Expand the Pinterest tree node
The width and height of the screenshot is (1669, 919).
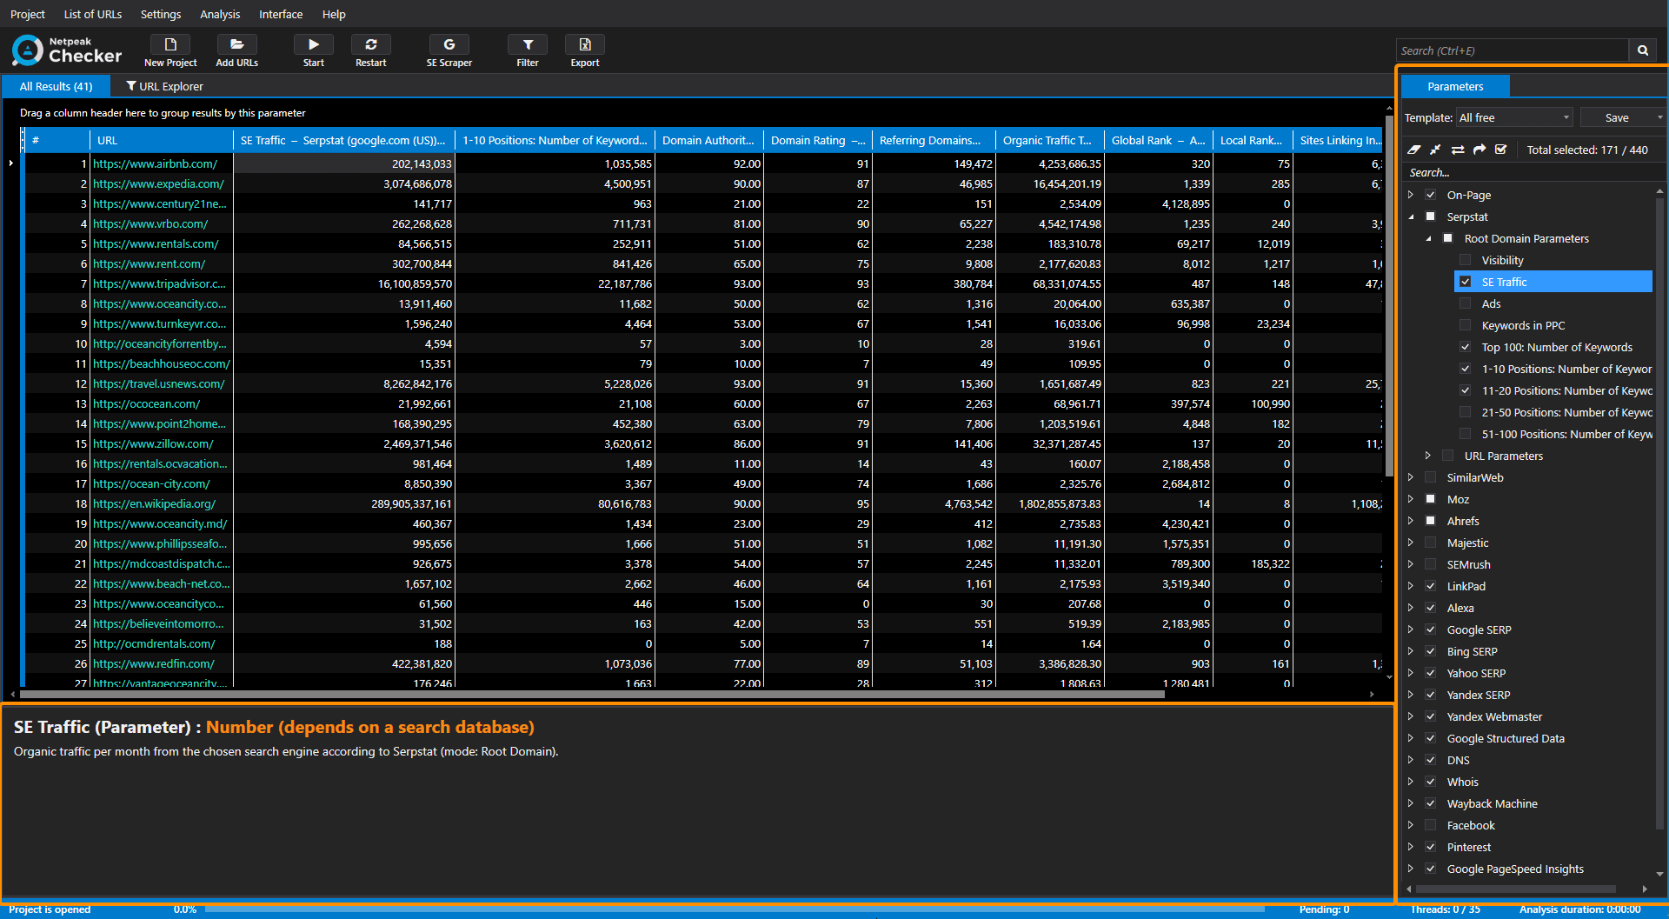[x=1411, y=847]
